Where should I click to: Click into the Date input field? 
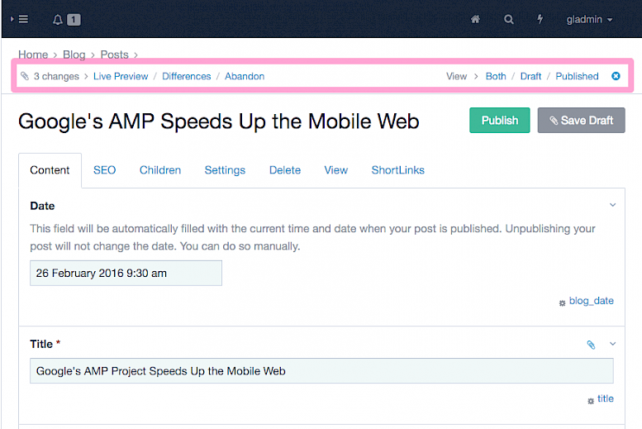[x=126, y=273]
